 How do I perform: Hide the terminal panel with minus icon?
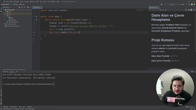coord(195,72)
